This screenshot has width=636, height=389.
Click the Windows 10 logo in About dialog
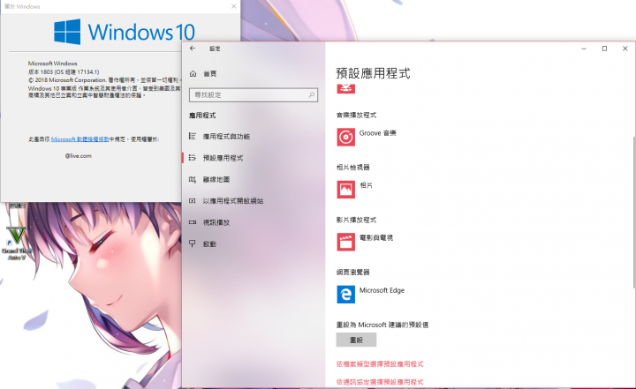125,32
